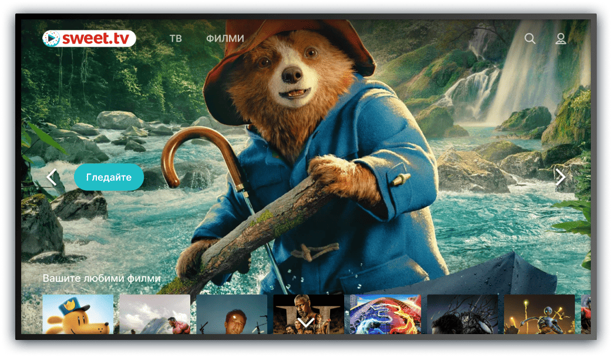Select the colorful red and blue swirl thumbnail
The image size is (612, 357).
coord(385,314)
